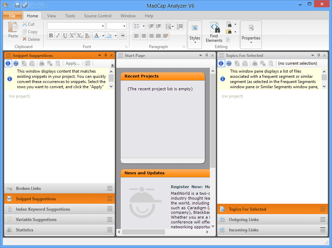
Task: Toggle Underline formatting
Action: point(65,36)
